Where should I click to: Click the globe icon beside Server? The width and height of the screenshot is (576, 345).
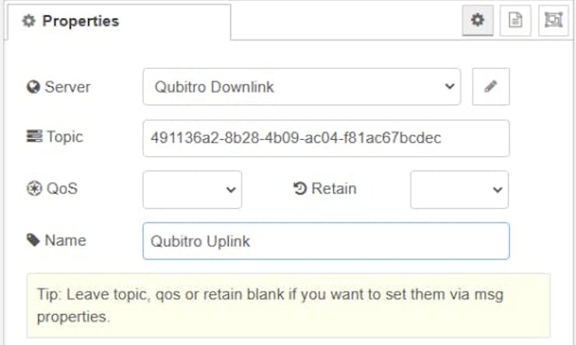(33, 87)
